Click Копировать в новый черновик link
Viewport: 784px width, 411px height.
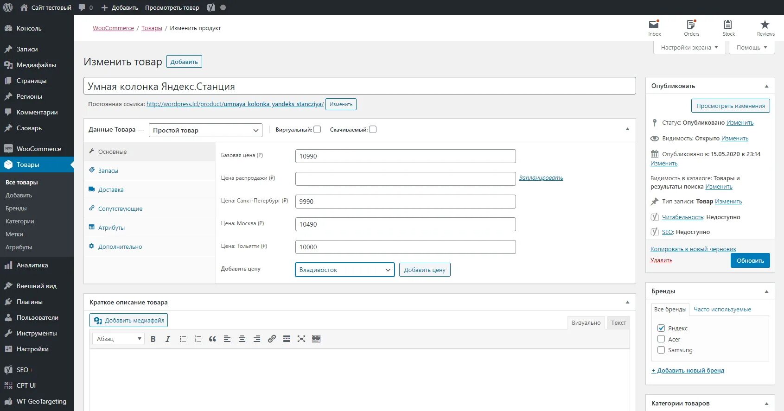693,249
